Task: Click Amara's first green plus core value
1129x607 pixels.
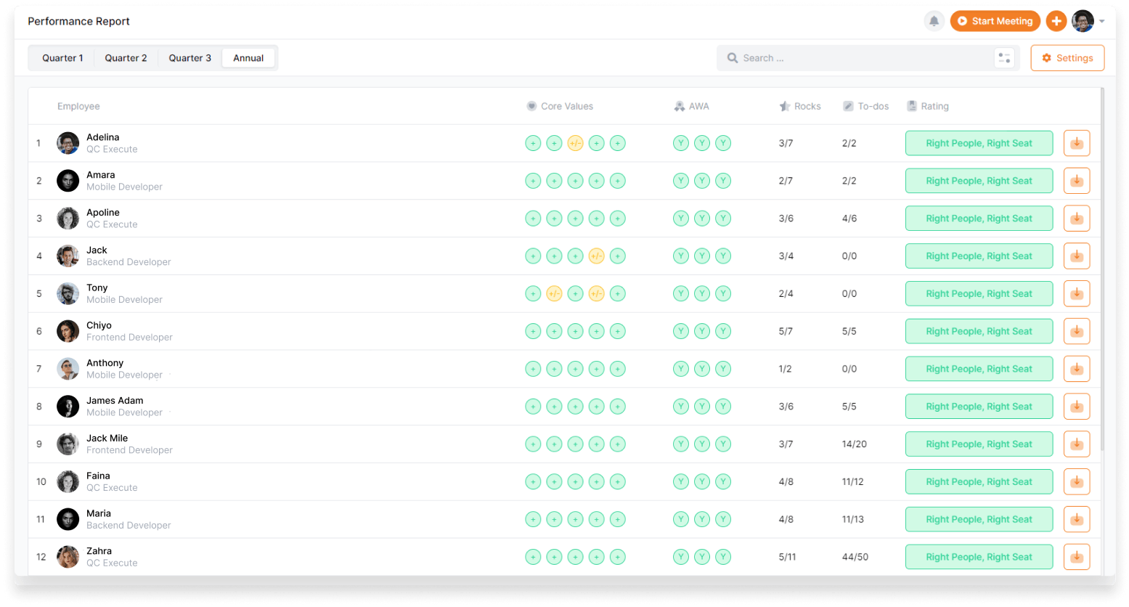Action: 533,181
